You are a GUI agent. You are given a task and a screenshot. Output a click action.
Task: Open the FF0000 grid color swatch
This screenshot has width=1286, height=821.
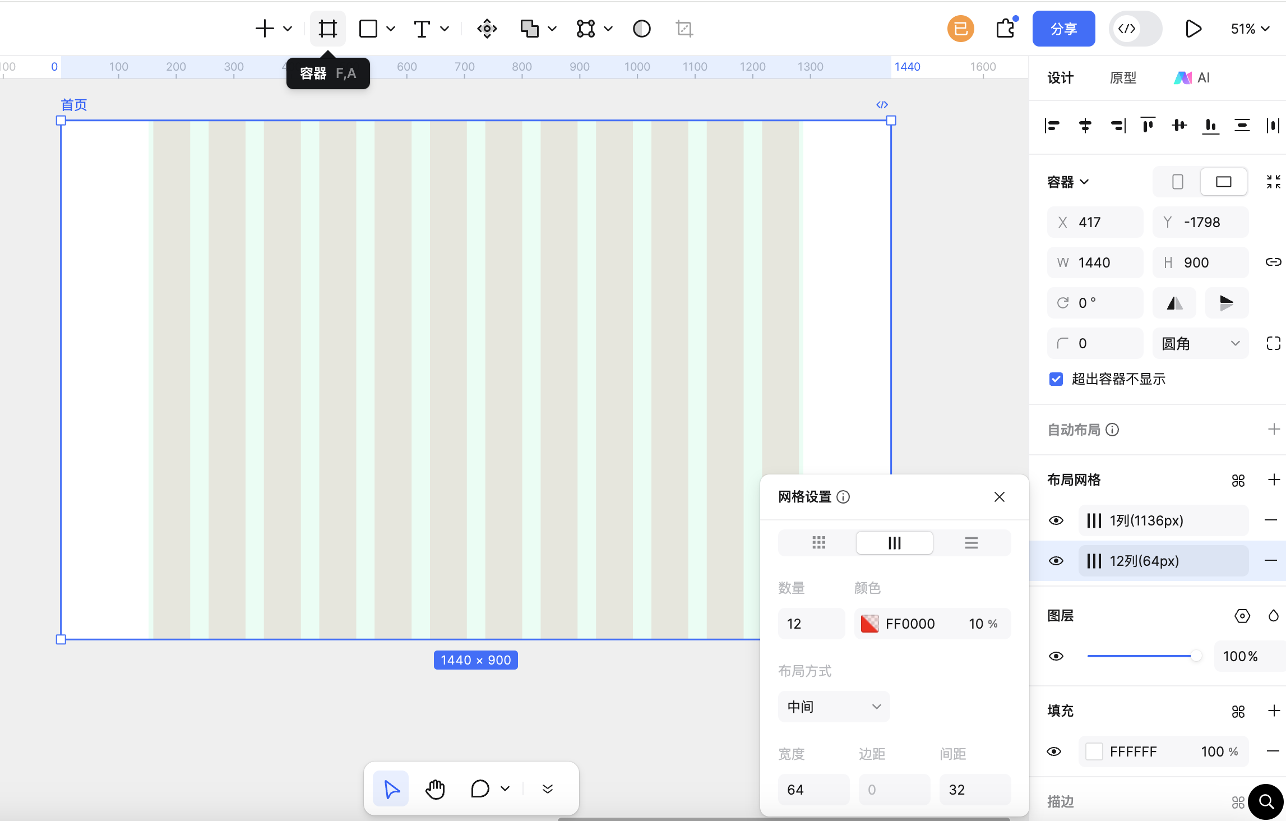click(x=870, y=623)
